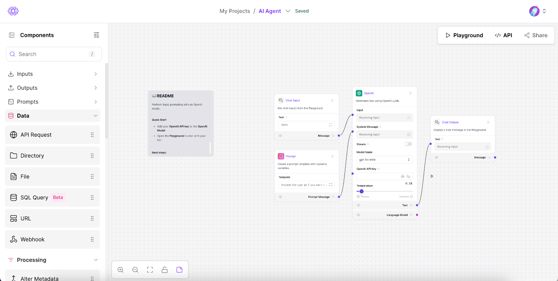The height and width of the screenshot is (281, 558).
Task: Share the AI Agent flow
Action: [536, 35]
